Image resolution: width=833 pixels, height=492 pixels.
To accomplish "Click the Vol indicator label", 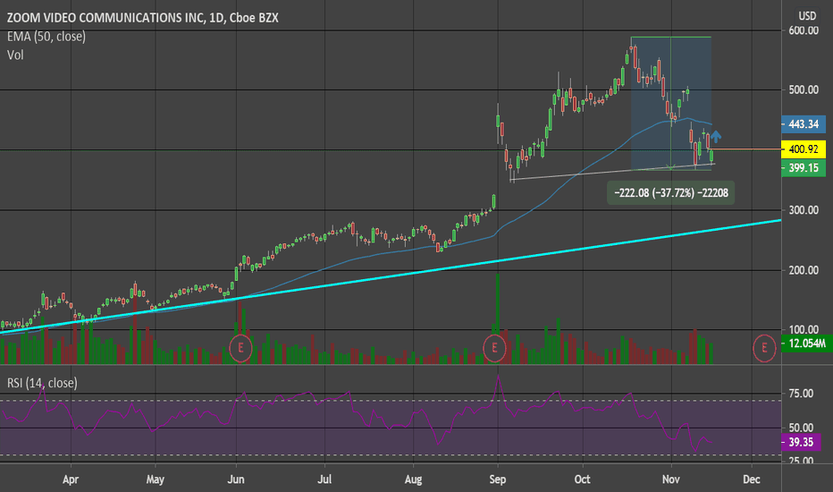I will tap(15, 55).
